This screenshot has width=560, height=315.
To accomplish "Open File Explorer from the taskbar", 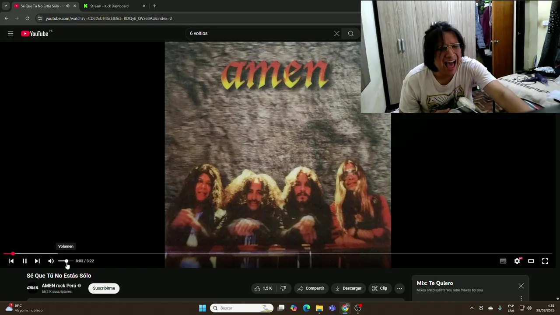I will click(x=319, y=308).
